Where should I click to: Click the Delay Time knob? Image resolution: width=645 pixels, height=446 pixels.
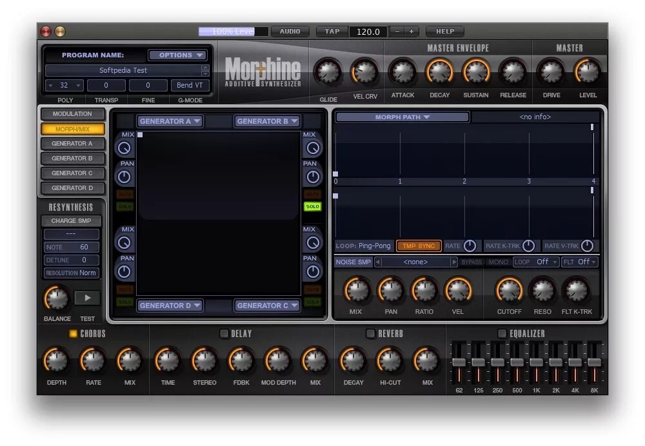tap(168, 360)
